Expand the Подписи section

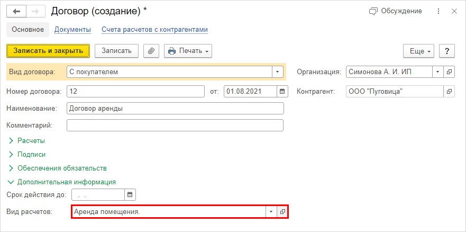pos(27,154)
